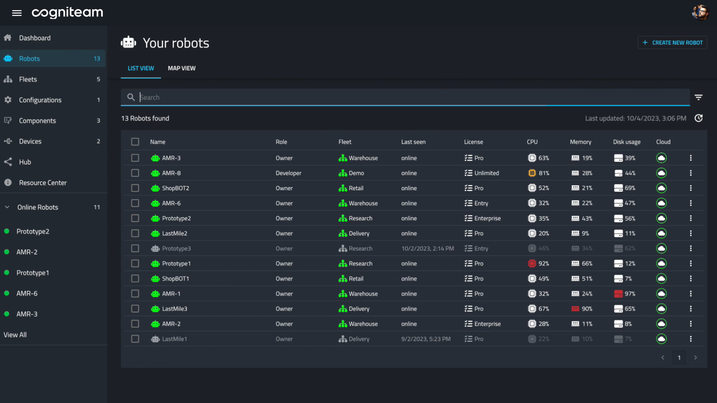
Task: Open more options for LastMile1 row
Action: [x=690, y=339]
